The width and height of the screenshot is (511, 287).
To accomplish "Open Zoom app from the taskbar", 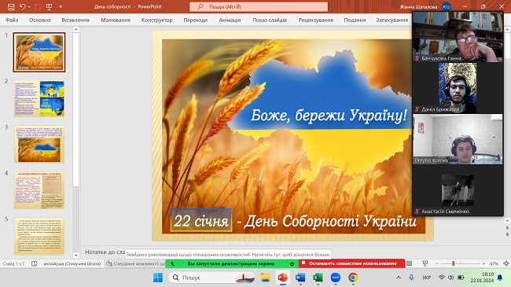I will [336, 278].
